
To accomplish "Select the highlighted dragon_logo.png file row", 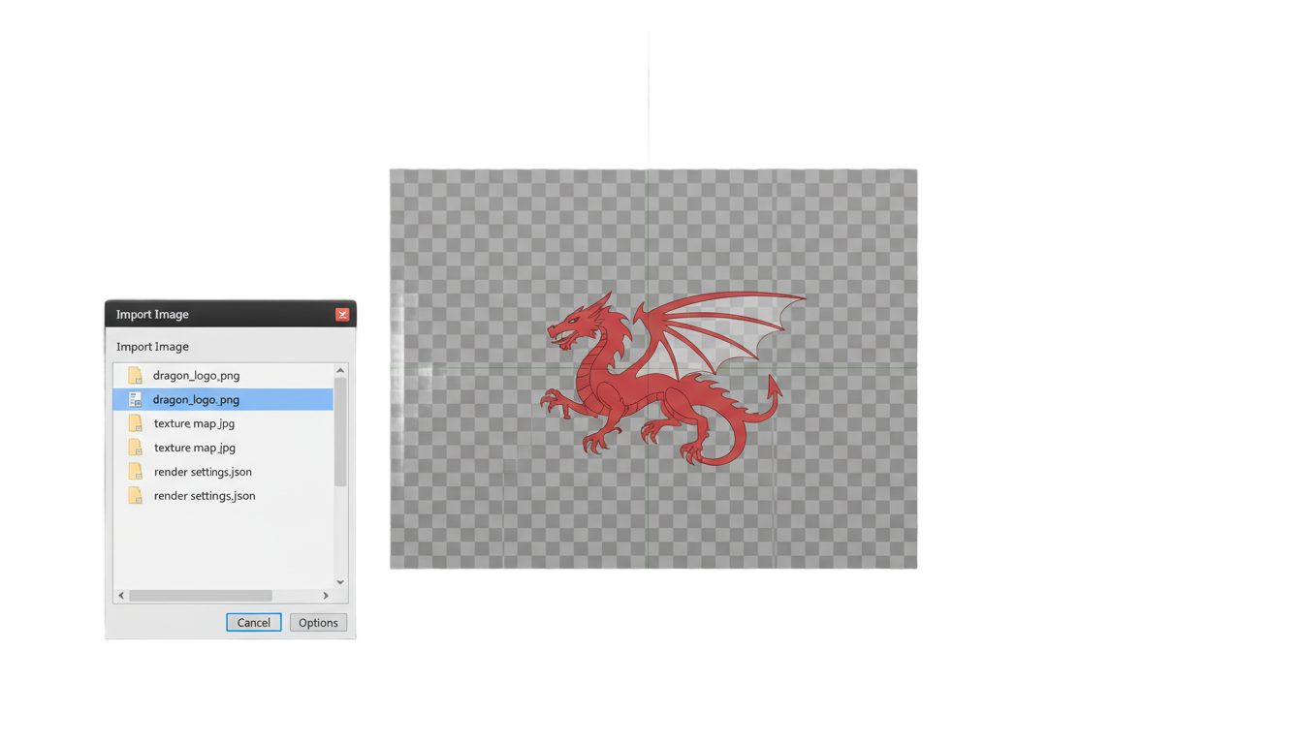I will pos(223,399).
